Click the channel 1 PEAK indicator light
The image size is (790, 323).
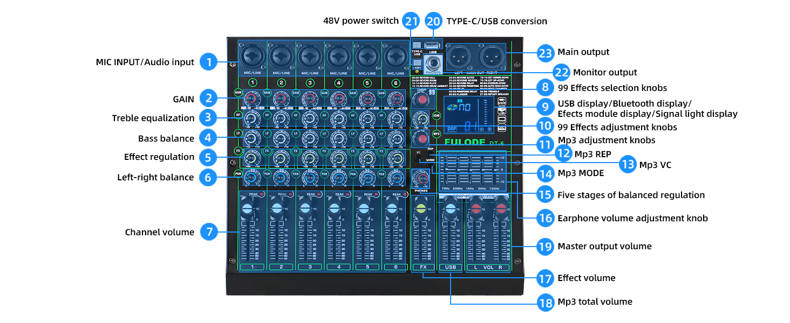[261, 194]
